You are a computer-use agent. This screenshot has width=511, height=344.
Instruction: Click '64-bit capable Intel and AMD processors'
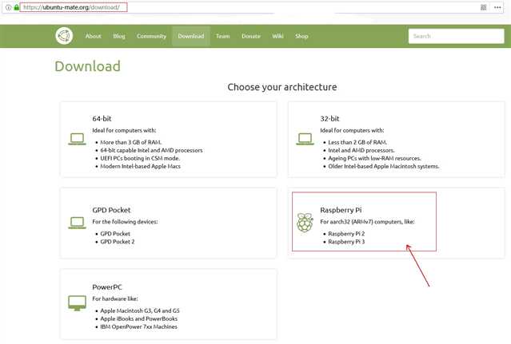point(151,150)
